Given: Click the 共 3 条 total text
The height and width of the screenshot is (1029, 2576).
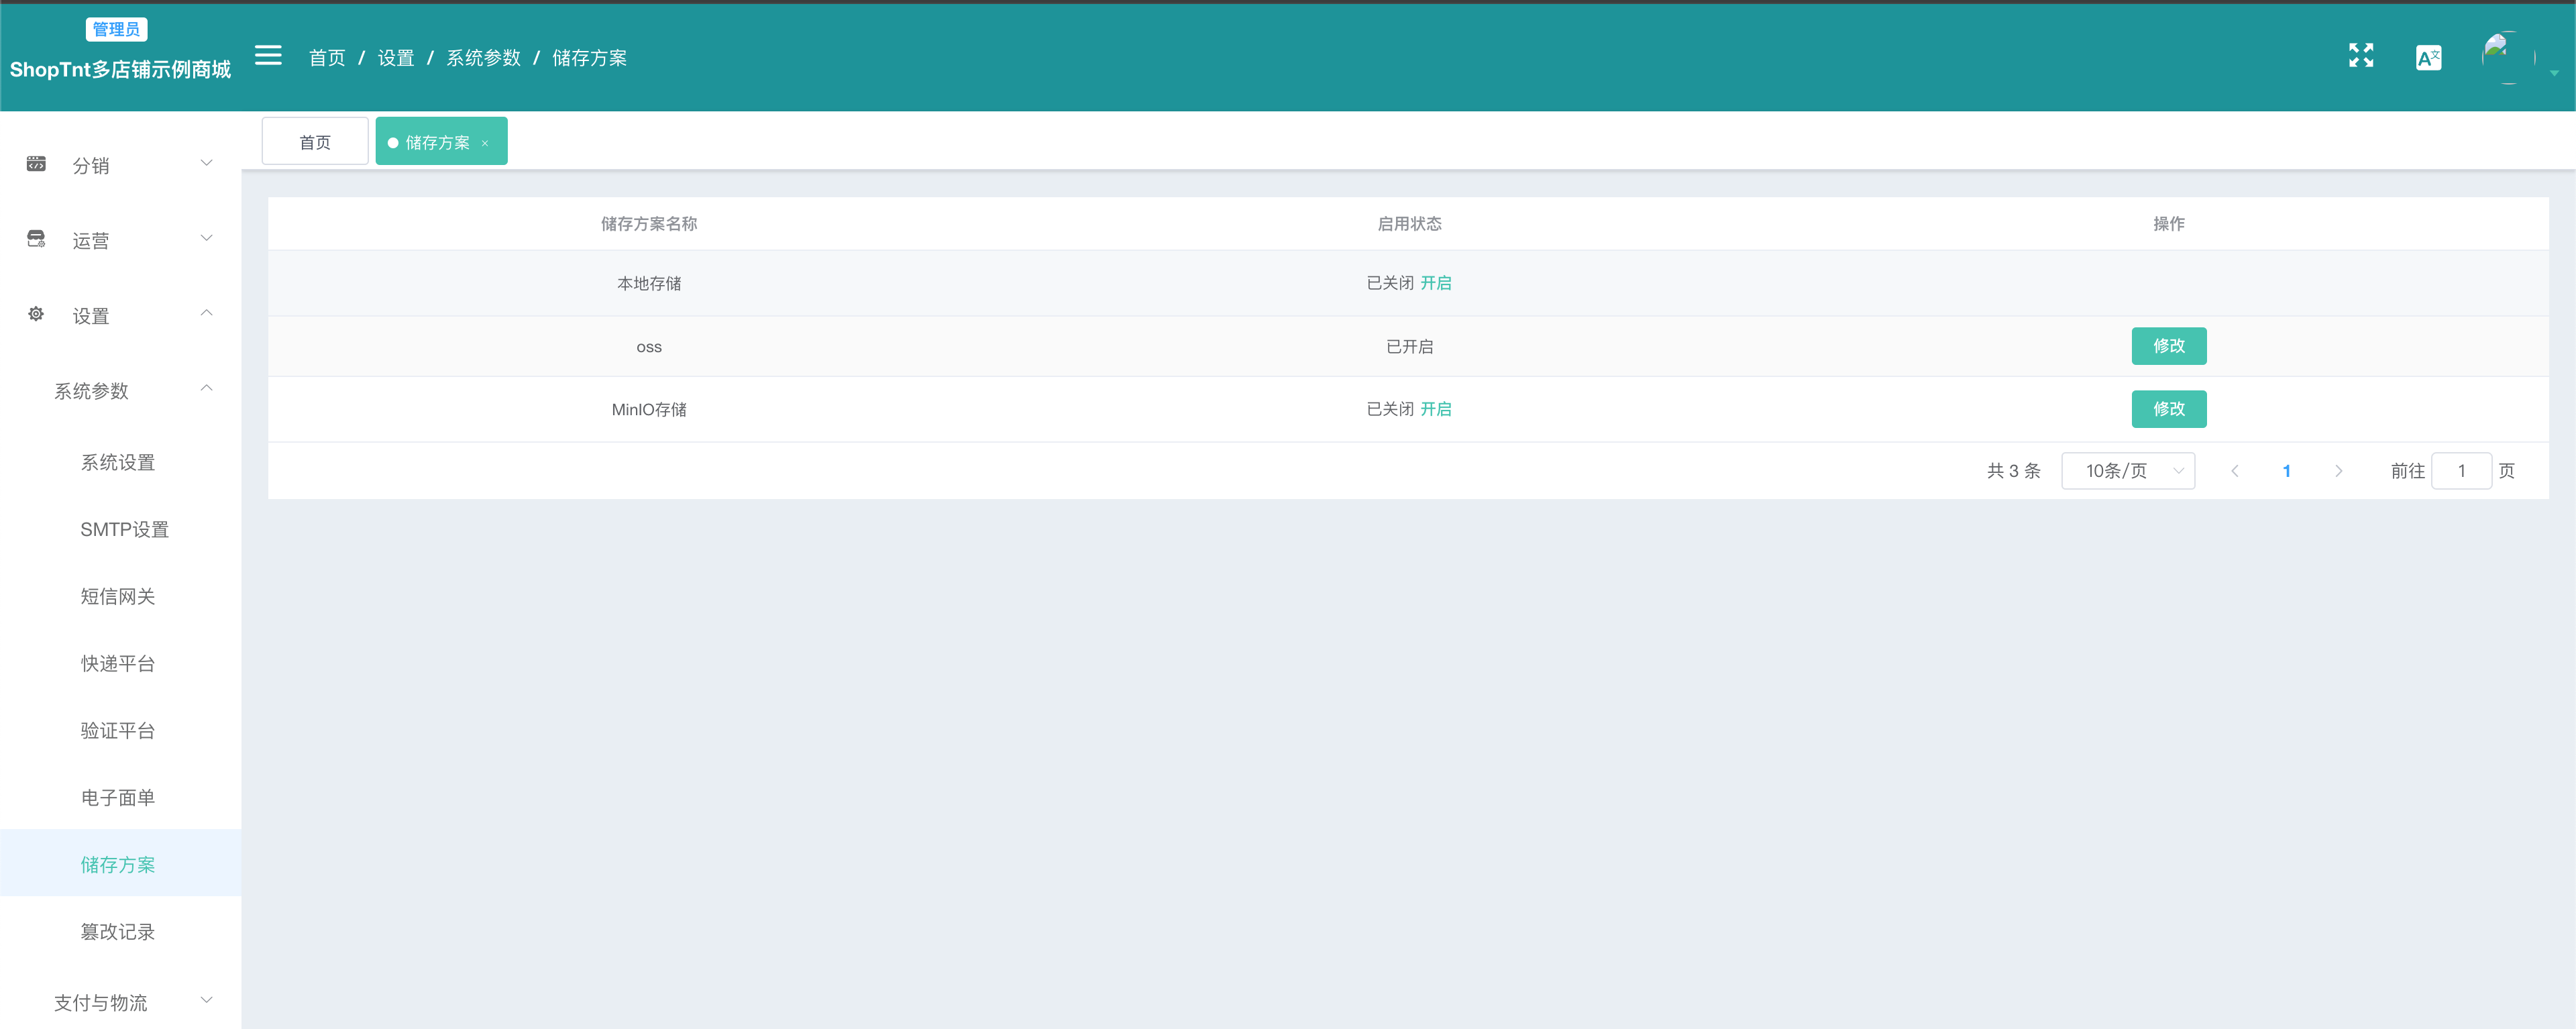Looking at the screenshot, I should point(2013,471).
